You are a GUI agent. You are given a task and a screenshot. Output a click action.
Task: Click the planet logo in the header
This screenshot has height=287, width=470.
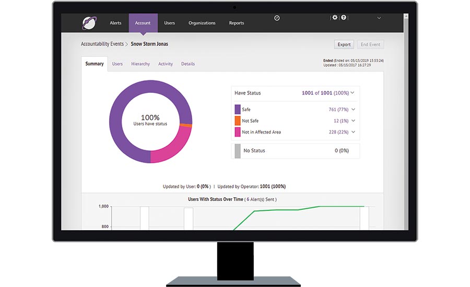[89, 23]
